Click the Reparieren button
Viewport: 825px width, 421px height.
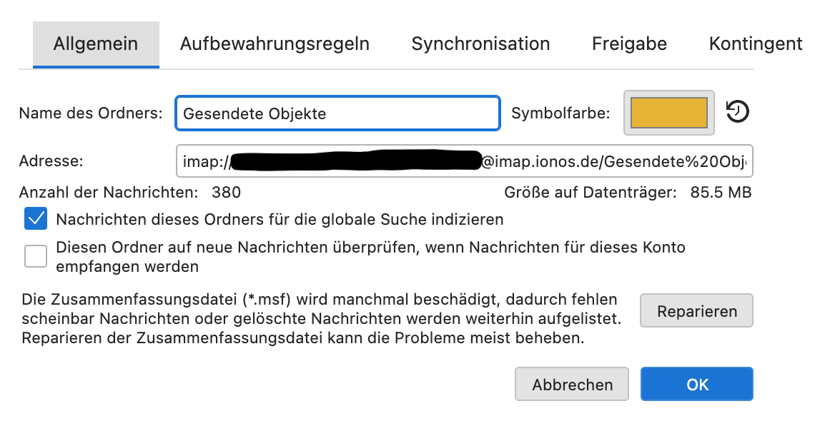click(x=696, y=312)
